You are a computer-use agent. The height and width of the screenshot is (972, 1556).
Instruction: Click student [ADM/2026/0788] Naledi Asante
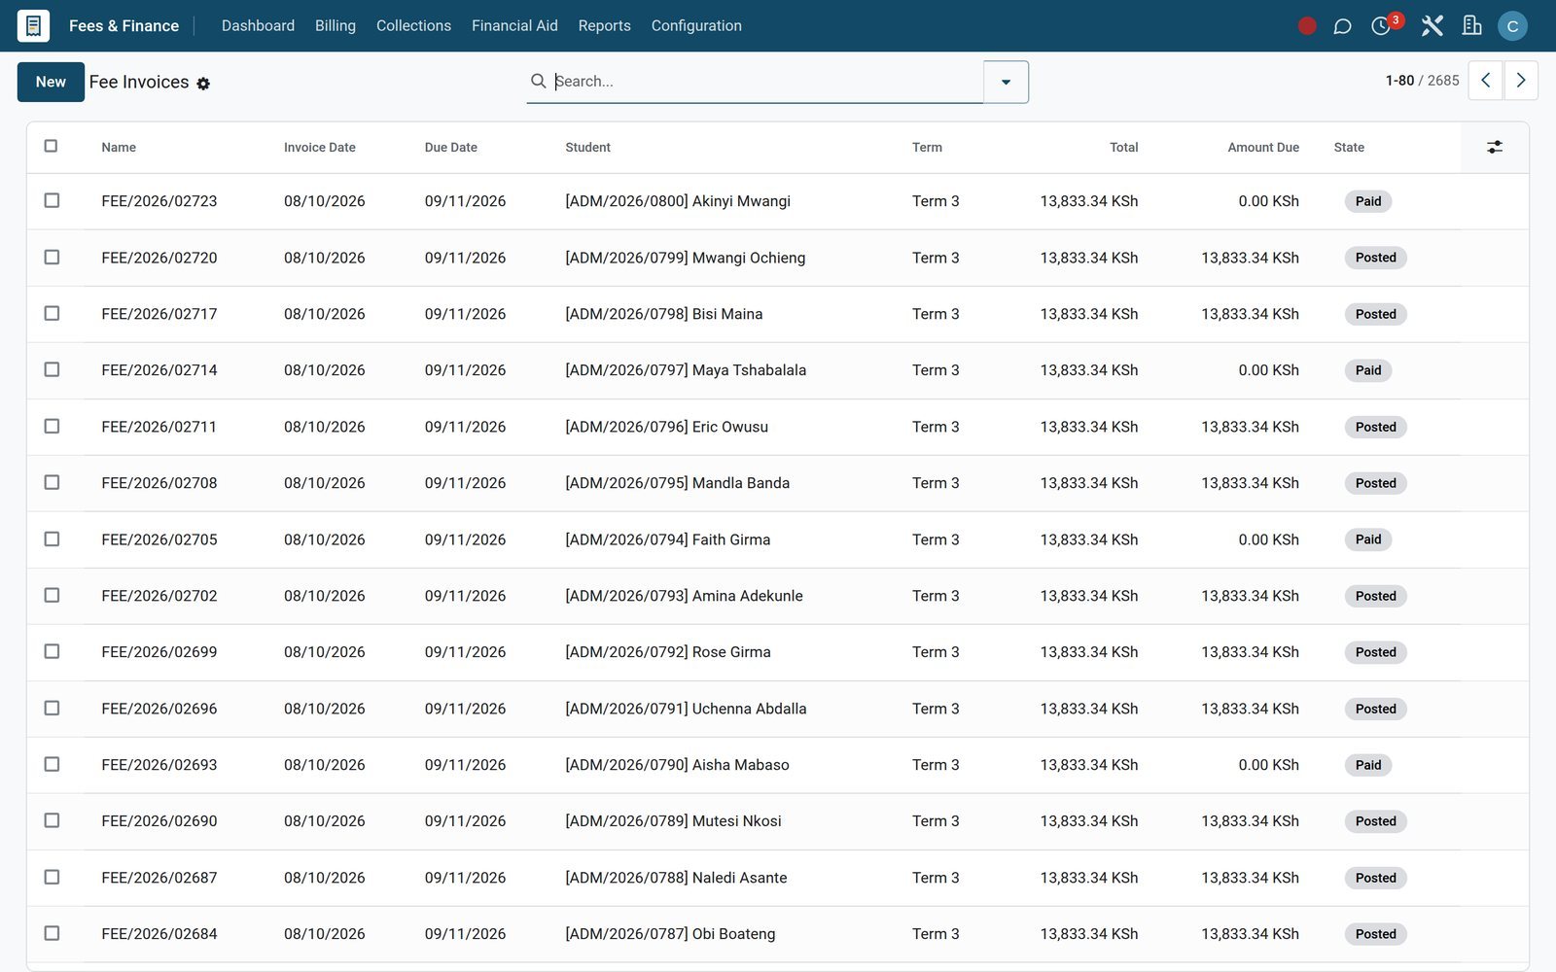tap(676, 878)
